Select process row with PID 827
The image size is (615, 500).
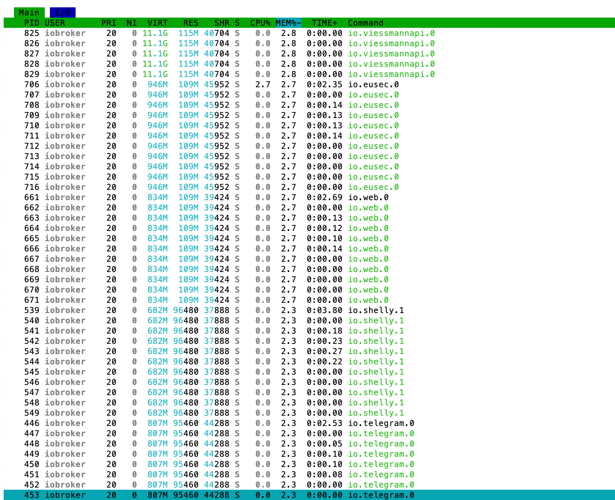(x=309, y=54)
